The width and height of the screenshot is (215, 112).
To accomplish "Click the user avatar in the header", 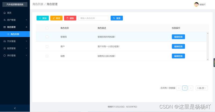I will pos(196,4).
